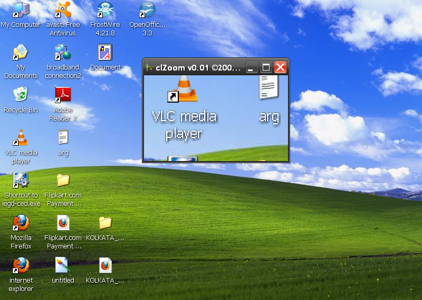Viewport: 422px width, 300px height.
Task: Minimize the clZoom window
Action: click(251, 67)
